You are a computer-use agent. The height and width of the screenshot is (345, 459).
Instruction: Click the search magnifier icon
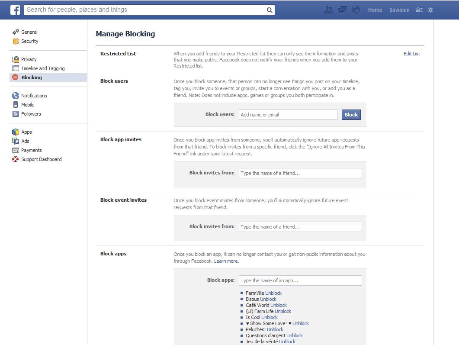point(270,10)
